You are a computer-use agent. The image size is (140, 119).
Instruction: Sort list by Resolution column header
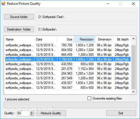85,39
